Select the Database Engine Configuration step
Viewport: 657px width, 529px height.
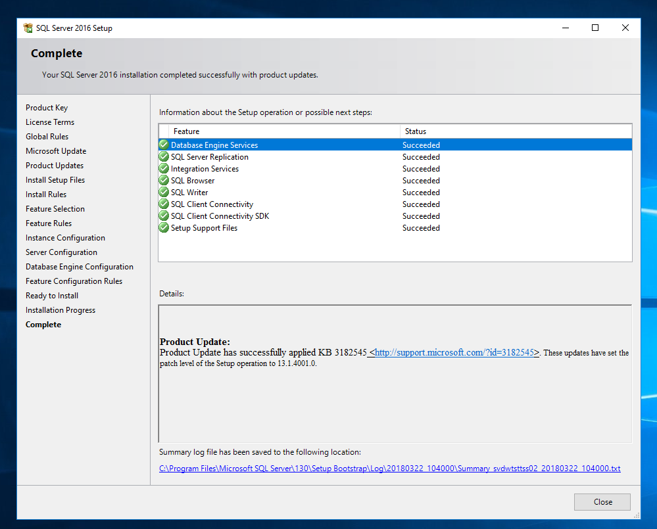(x=79, y=266)
